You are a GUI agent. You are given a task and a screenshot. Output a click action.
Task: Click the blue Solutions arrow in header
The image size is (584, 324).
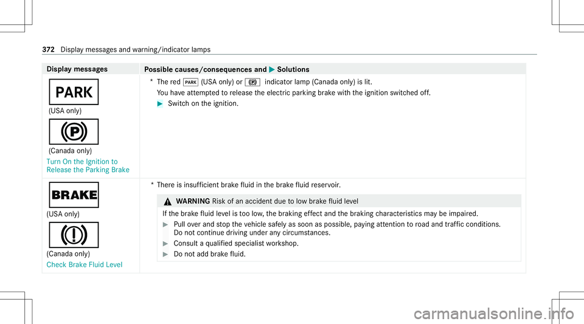pyautogui.click(x=272, y=69)
